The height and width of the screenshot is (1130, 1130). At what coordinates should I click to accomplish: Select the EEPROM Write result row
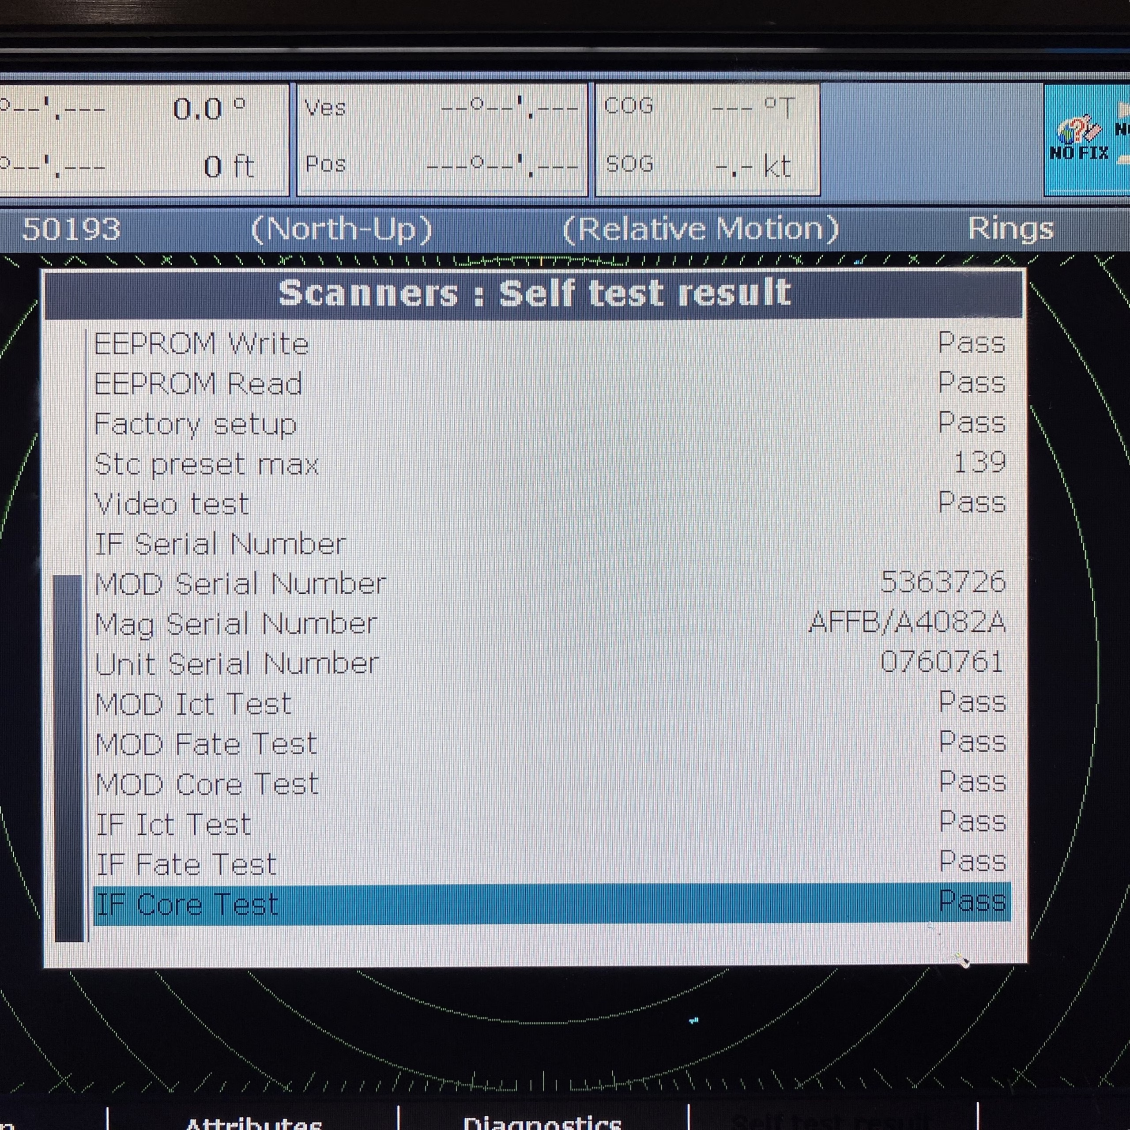point(552,343)
